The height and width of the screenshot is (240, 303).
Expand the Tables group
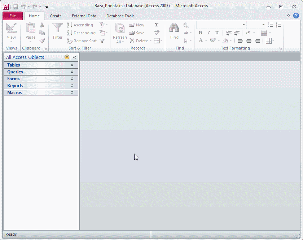click(x=41, y=65)
